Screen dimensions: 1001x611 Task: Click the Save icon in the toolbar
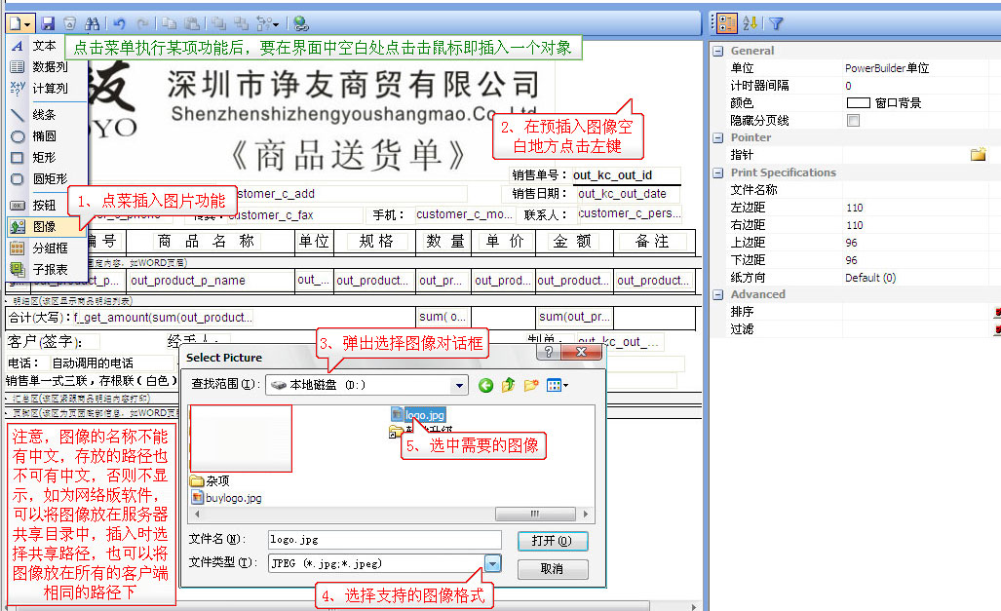point(48,22)
